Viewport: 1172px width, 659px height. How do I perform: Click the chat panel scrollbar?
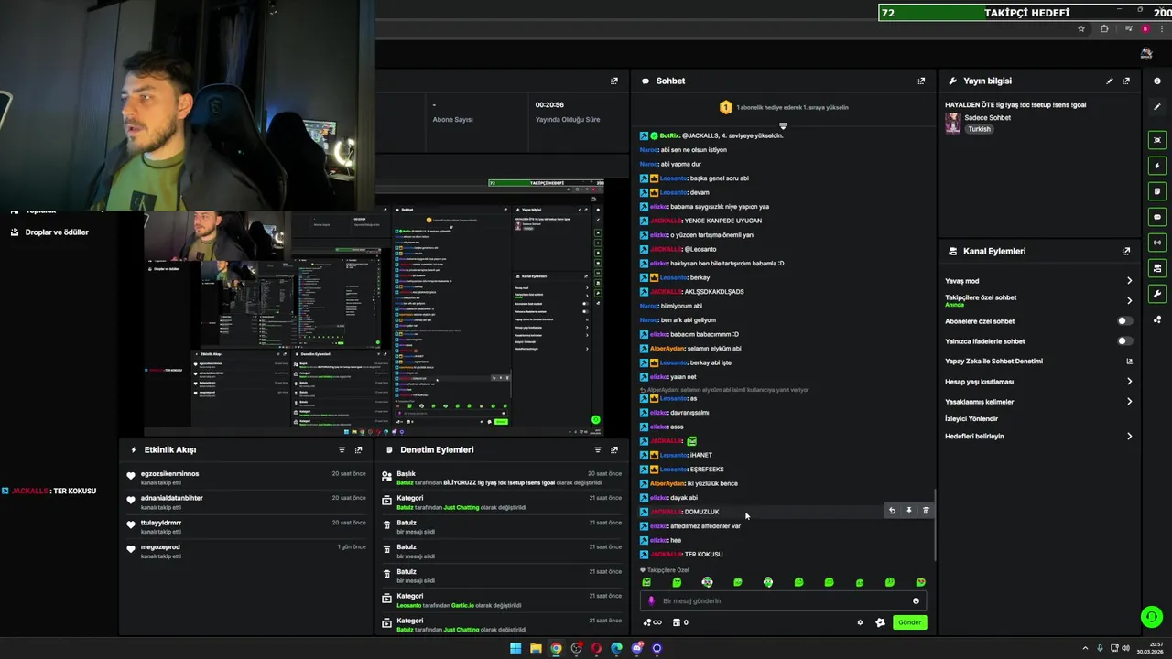pos(934,525)
